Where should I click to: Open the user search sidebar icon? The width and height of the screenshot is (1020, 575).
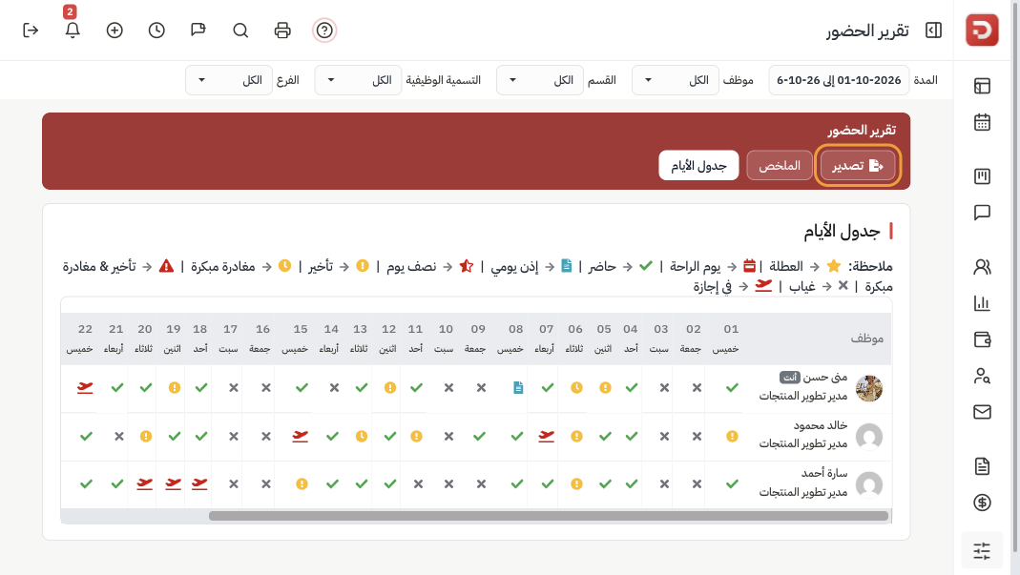[982, 376]
